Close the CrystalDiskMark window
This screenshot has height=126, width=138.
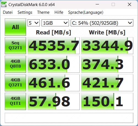[129, 4]
